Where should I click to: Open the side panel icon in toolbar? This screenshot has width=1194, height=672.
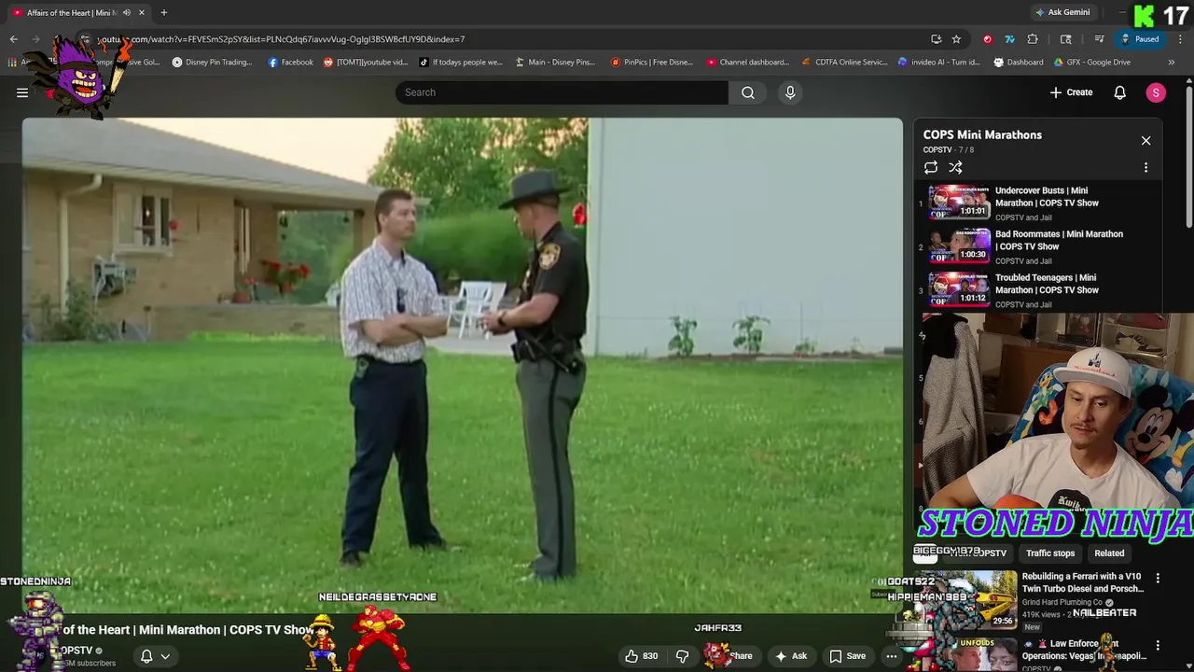click(x=1066, y=39)
